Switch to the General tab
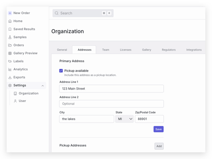The image size is (212, 159). [x=62, y=50]
